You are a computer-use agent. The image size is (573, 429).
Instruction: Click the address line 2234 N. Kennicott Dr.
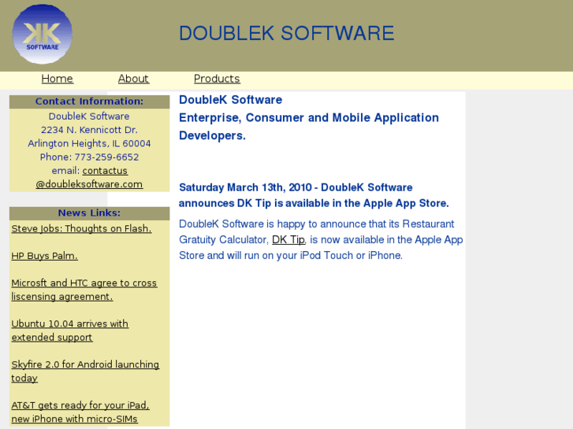[x=89, y=130]
